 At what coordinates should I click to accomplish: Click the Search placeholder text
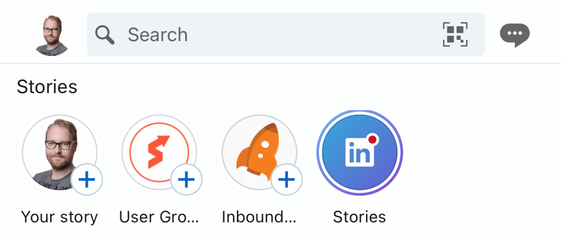tap(158, 35)
